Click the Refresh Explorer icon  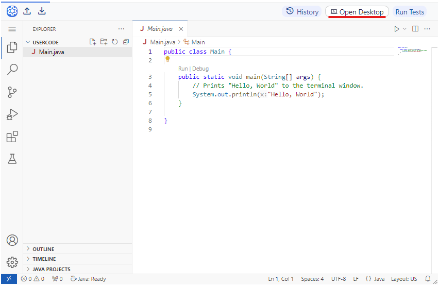click(114, 42)
